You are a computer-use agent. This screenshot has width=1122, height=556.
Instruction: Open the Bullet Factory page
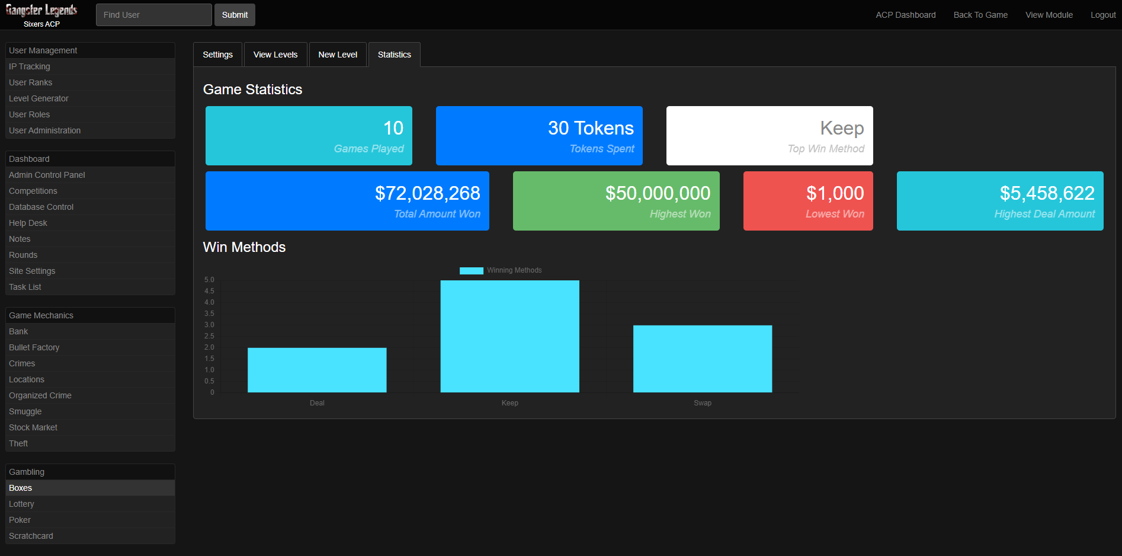pyautogui.click(x=34, y=347)
